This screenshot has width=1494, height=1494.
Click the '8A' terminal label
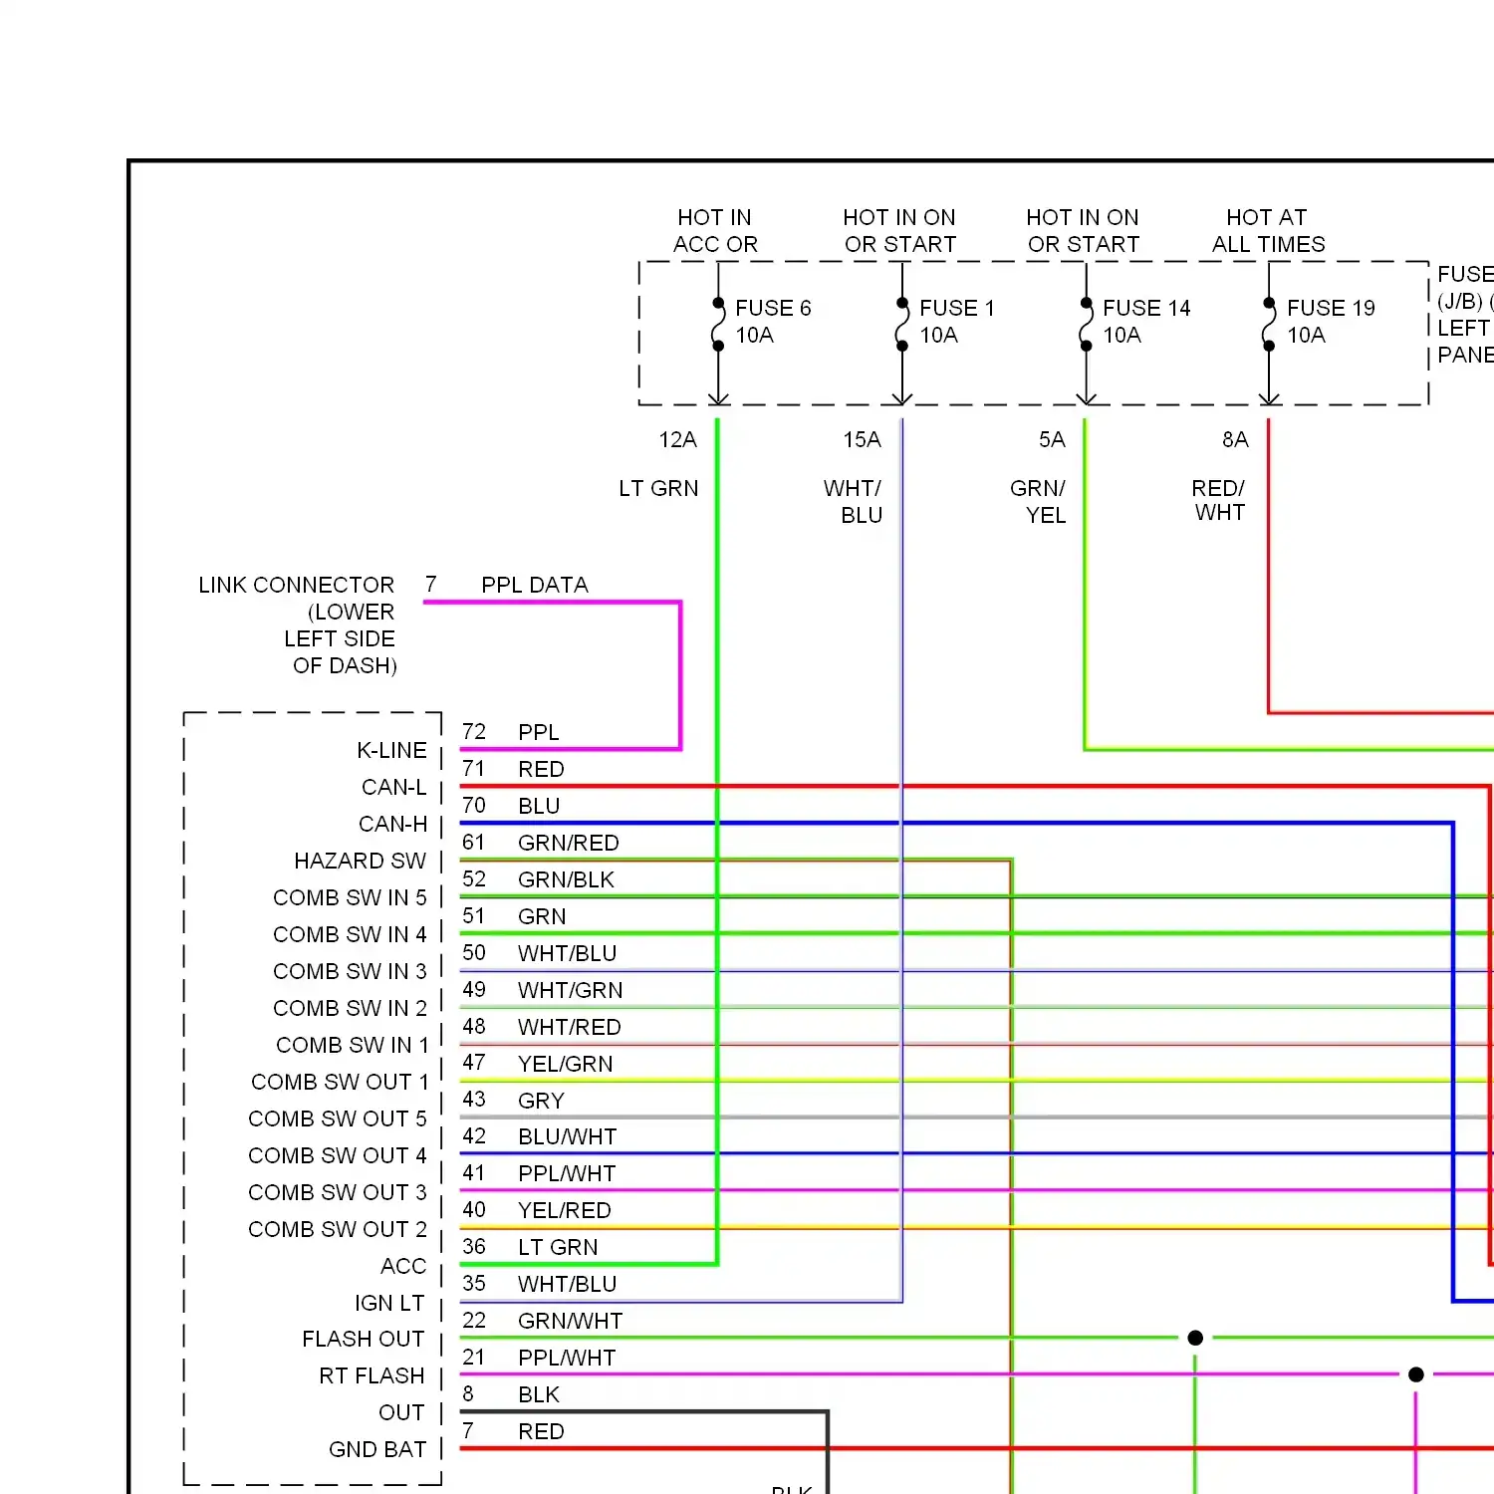[x=1235, y=439]
